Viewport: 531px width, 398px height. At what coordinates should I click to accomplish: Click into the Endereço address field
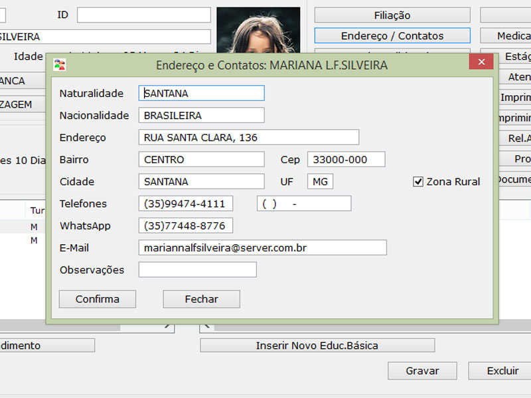pos(248,137)
